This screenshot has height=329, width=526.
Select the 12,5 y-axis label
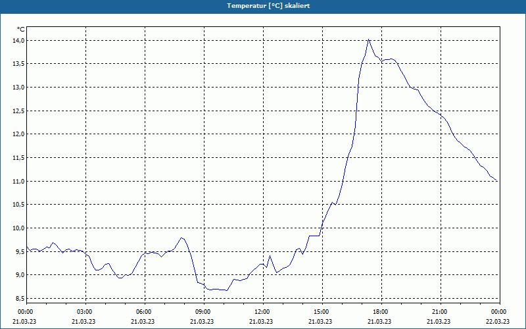click(19, 111)
